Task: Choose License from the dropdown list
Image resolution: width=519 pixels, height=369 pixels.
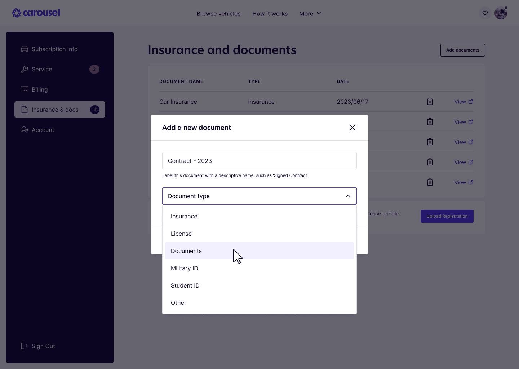Action: pyautogui.click(x=181, y=234)
